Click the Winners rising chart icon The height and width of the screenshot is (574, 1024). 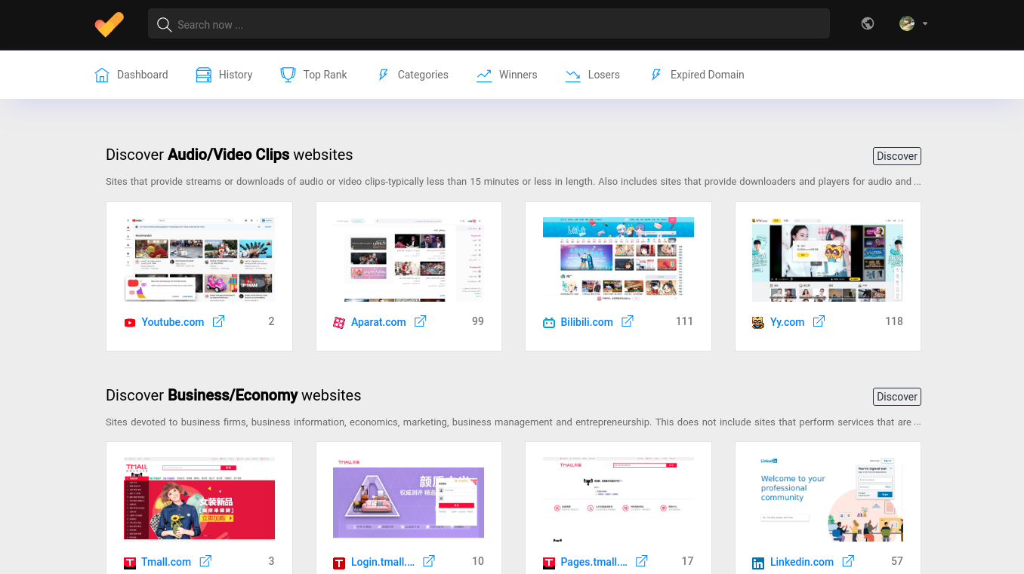coord(484,75)
